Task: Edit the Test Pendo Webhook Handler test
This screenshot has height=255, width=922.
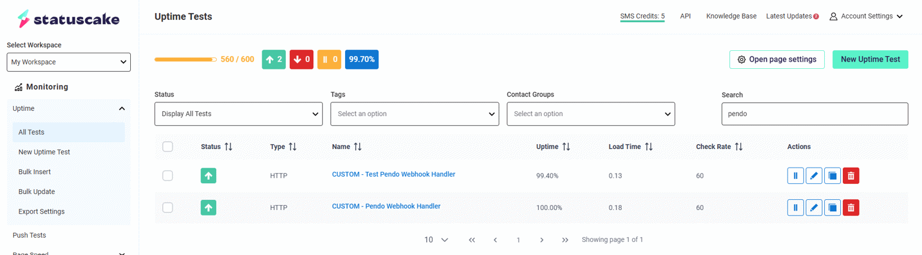Action: click(814, 176)
